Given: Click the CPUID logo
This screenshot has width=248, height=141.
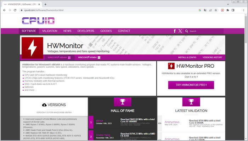Looking at the screenshot, I should click(x=38, y=21).
